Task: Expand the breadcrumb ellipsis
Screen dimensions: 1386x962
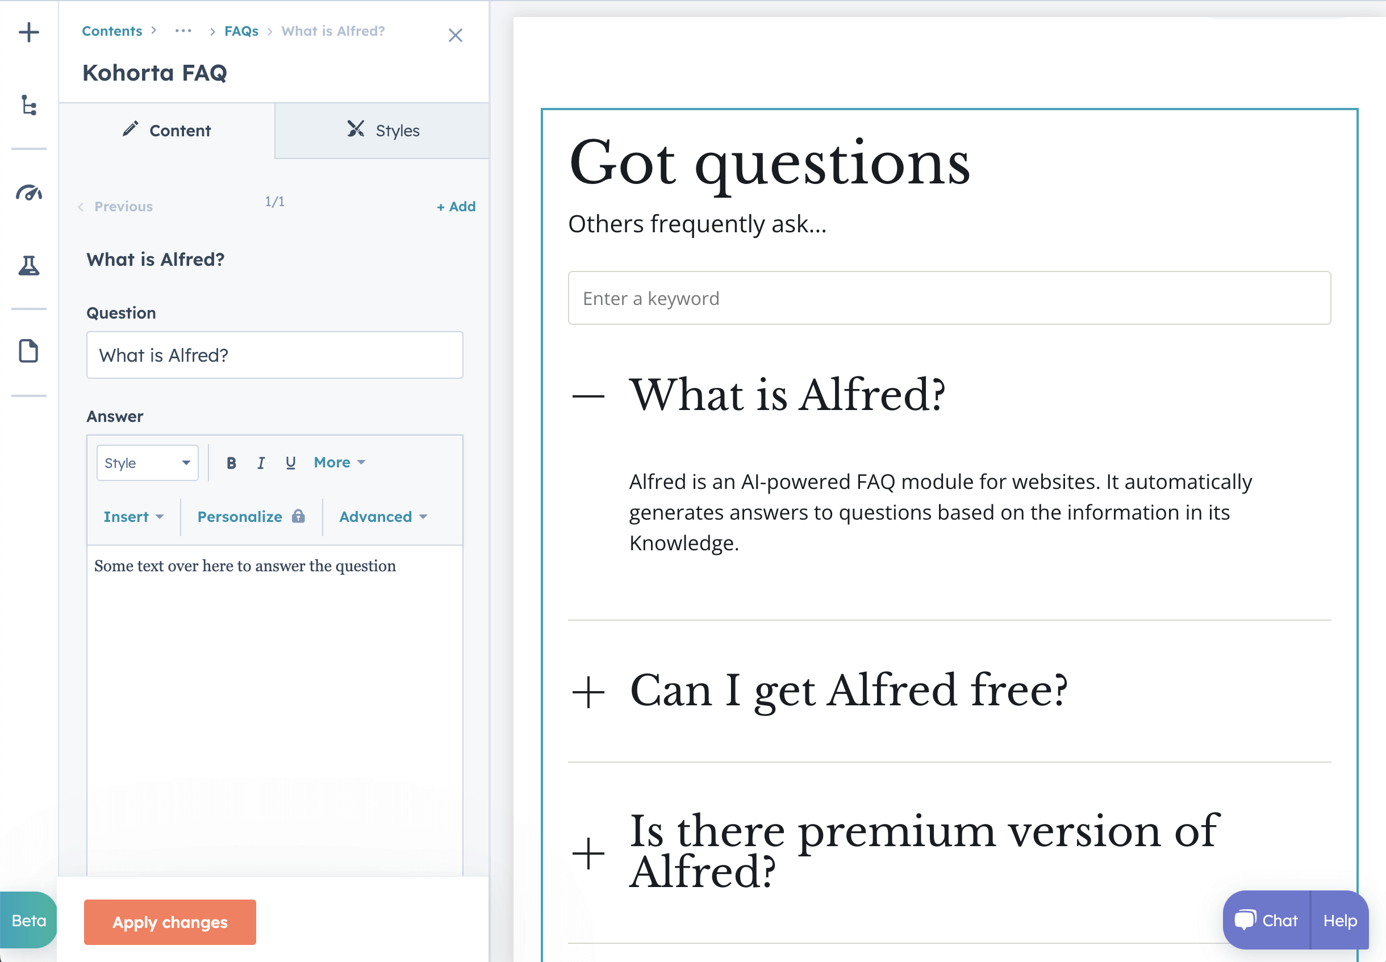Action: [183, 31]
